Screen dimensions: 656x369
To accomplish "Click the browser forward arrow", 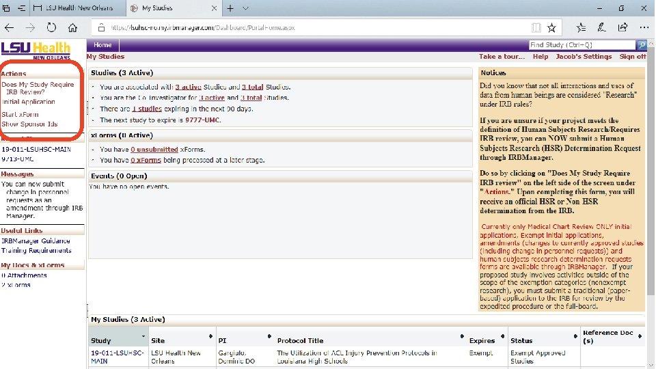I will point(30,28).
